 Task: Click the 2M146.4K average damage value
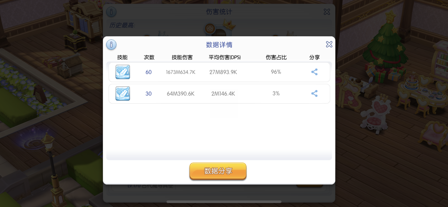[x=223, y=94]
